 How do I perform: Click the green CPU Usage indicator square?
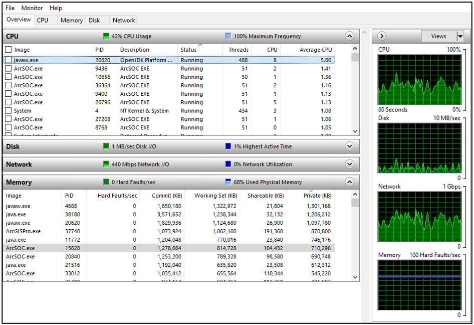pyautogui.click(x=106, y=36)
